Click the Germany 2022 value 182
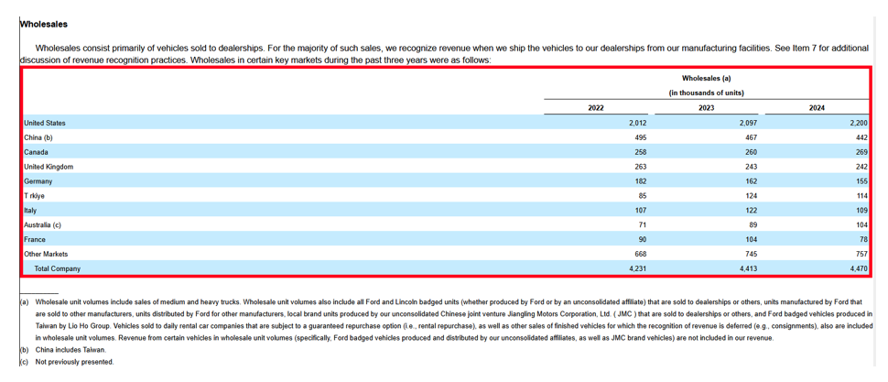 639,181
